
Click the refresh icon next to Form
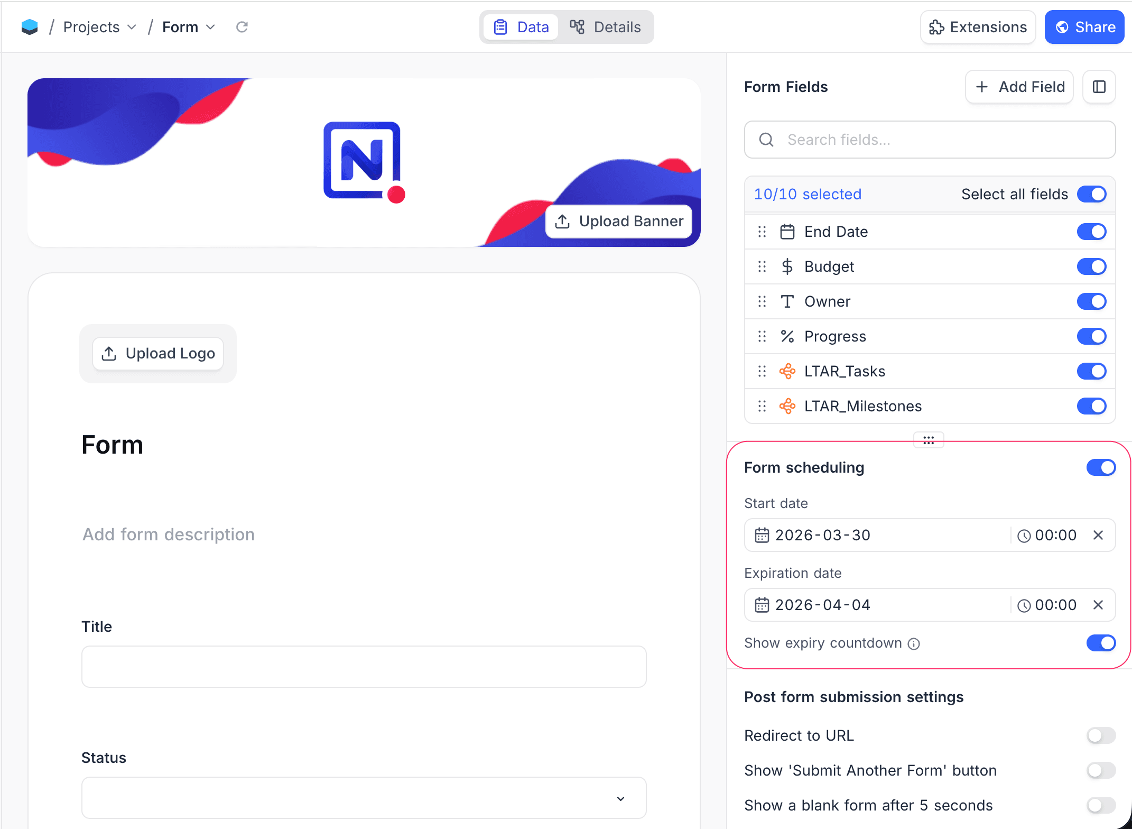242,27
